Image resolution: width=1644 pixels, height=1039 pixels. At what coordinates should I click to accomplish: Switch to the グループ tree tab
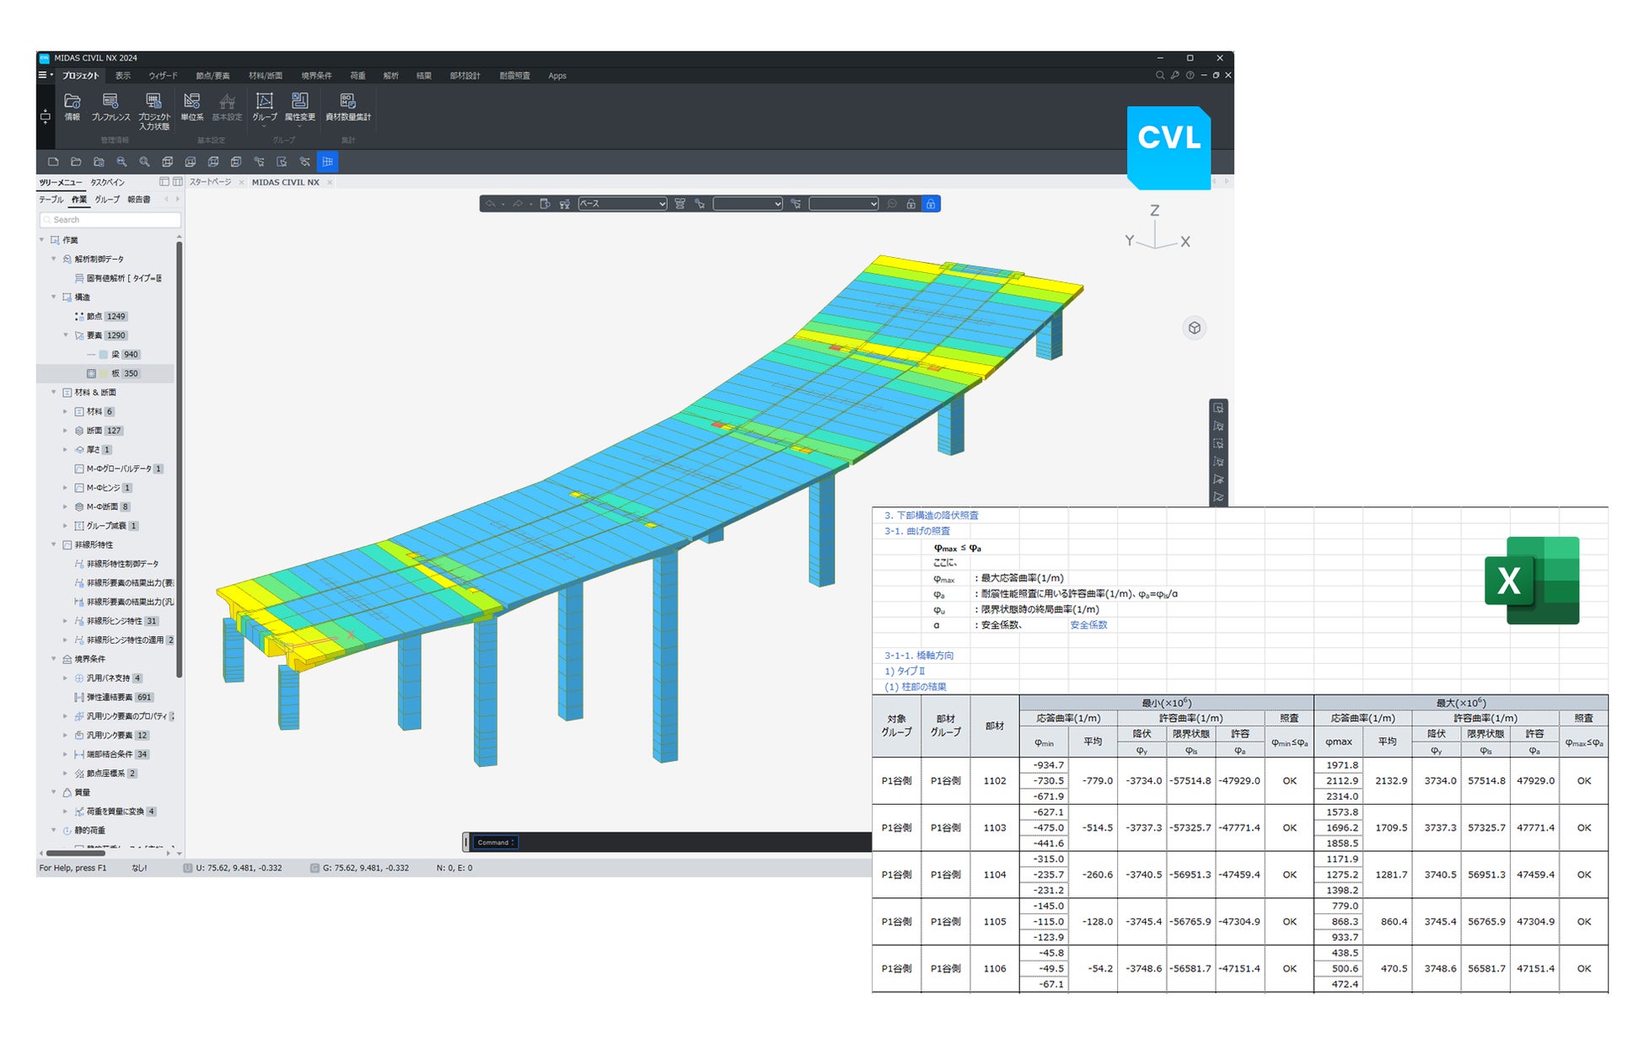pos(107,200)
